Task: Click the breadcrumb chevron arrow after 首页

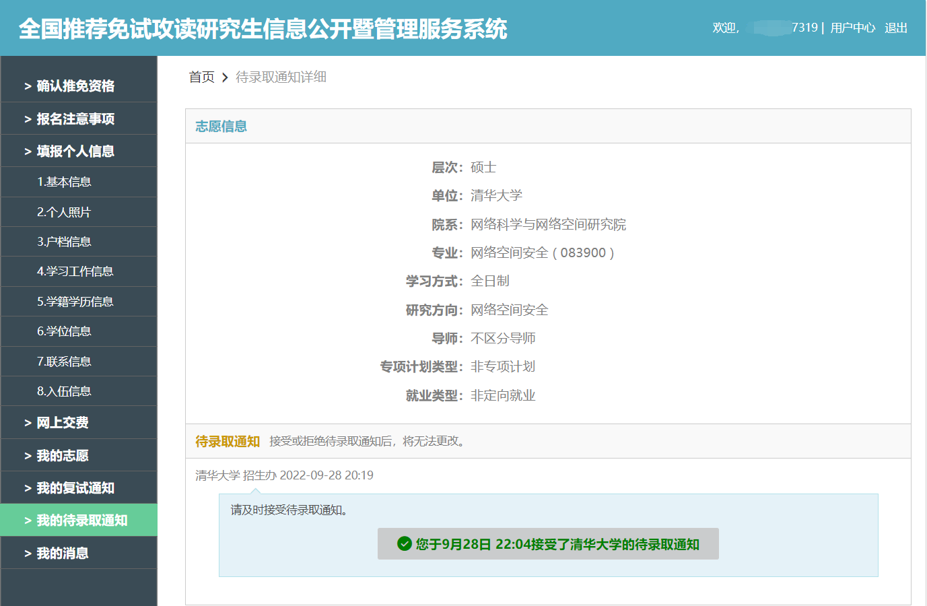Action: [225, 77]
